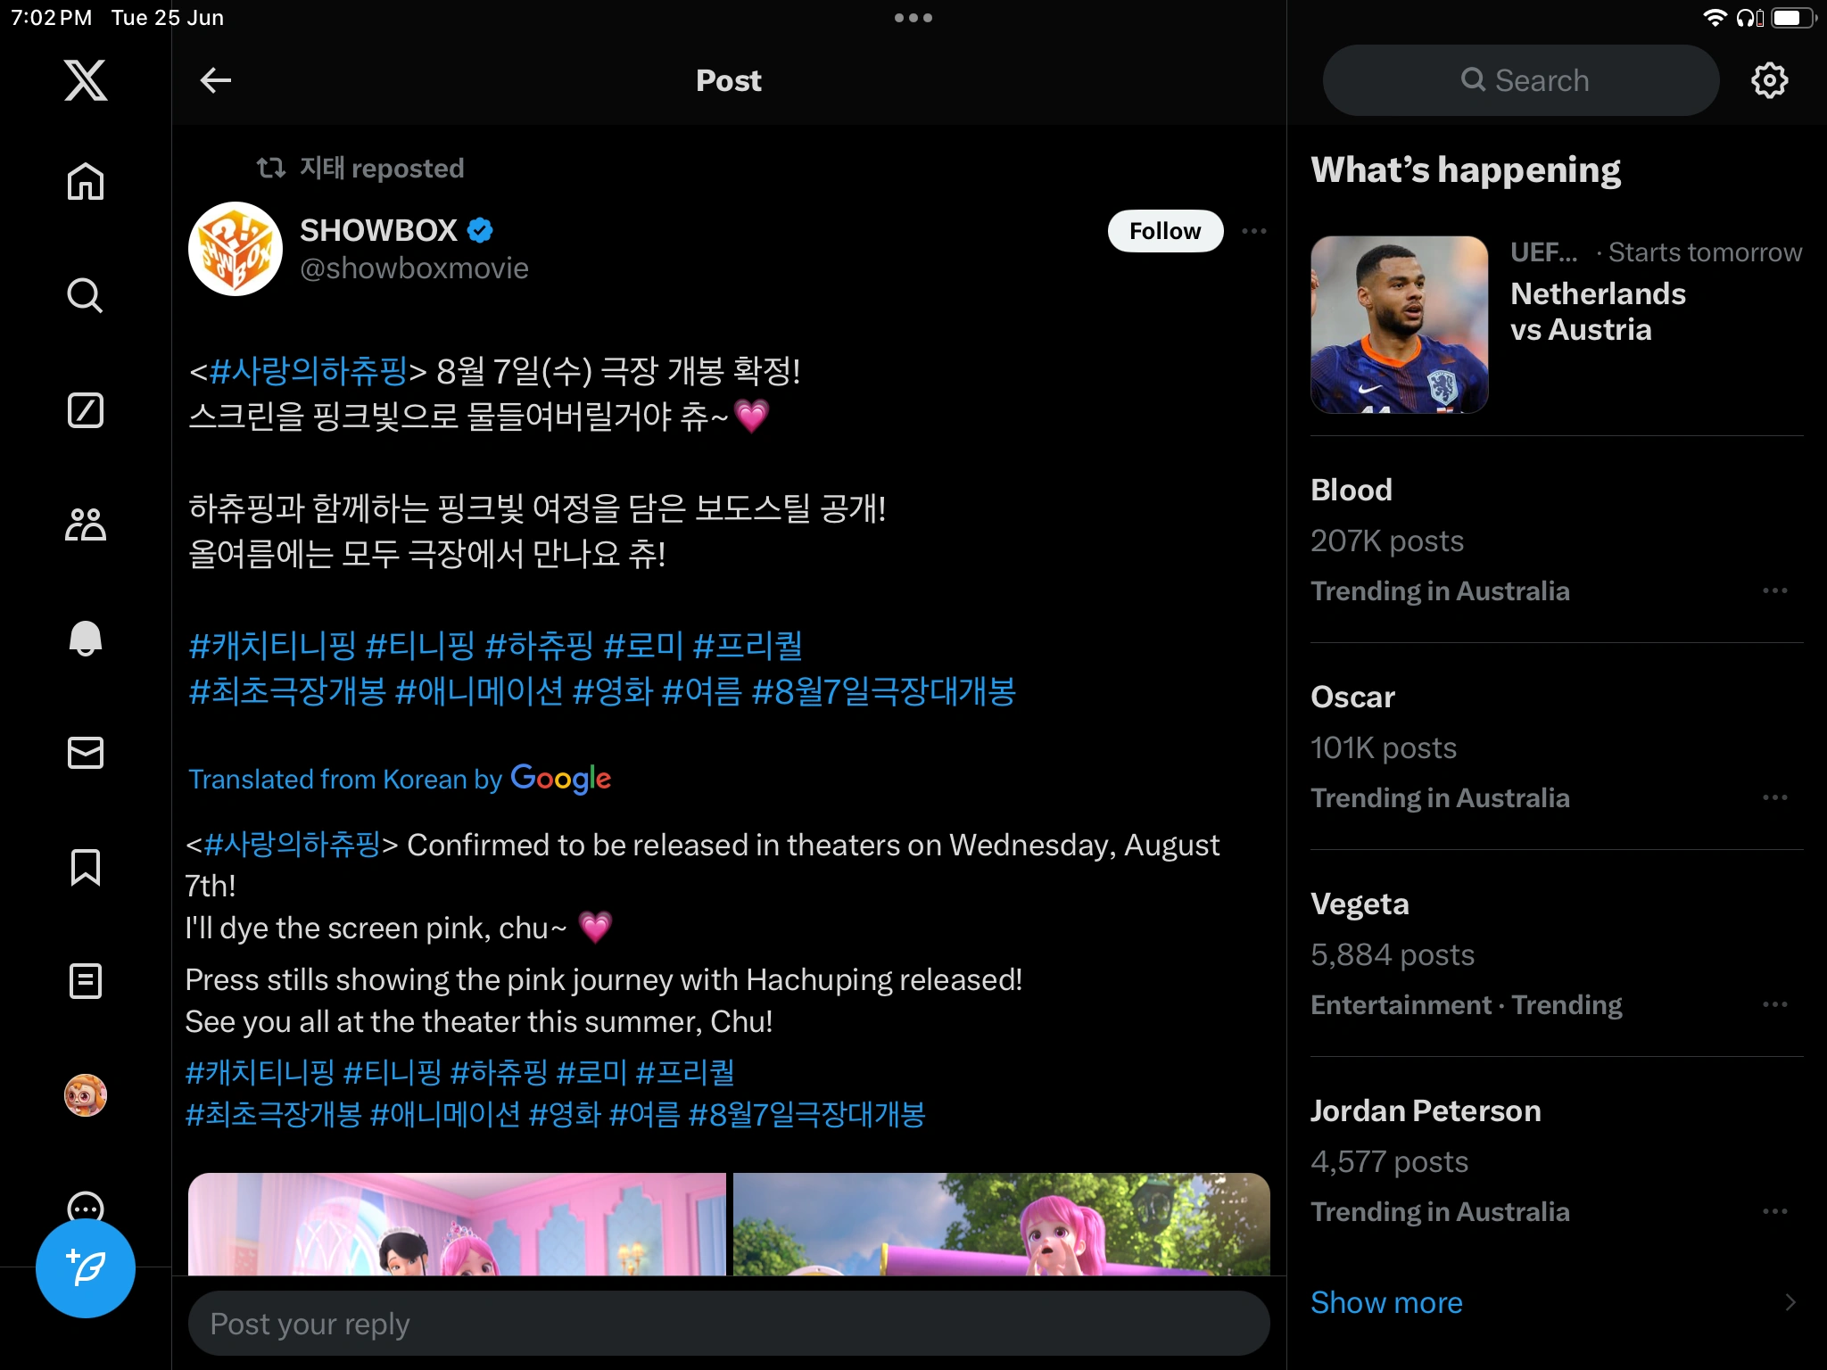Open Explore search icon in sidebar
The image size is (1827, 1370).
(86, 295)
